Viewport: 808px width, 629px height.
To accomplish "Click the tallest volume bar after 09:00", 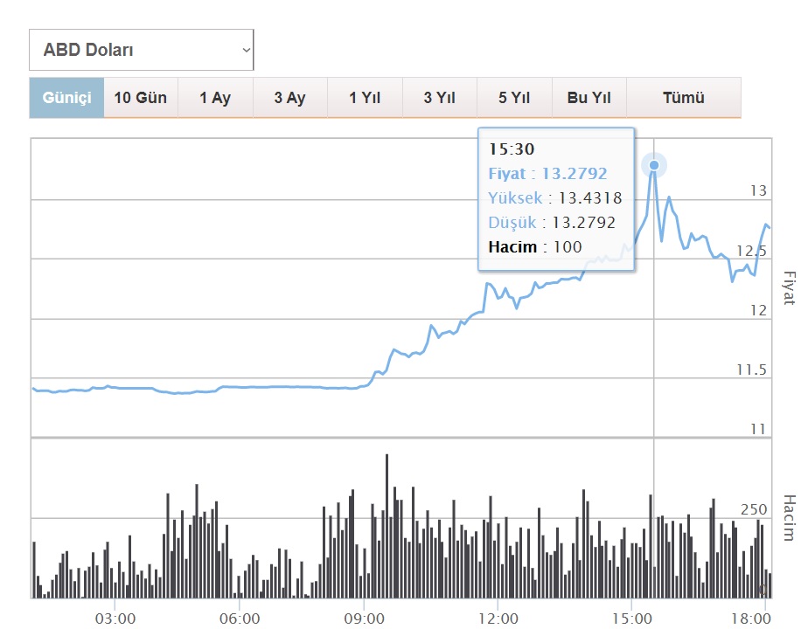I will coord(387,526).
